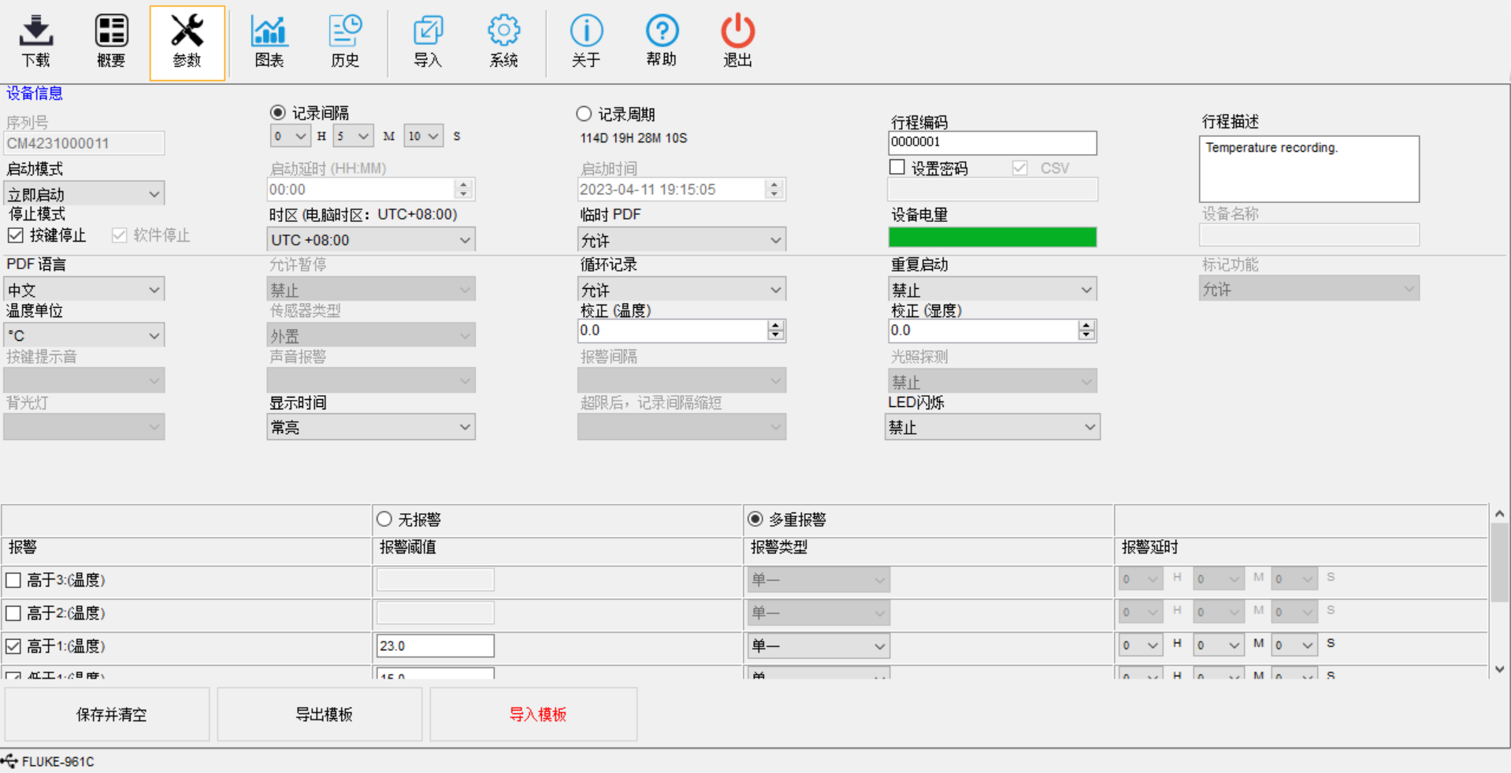This screenshot has height=773, width=1511.
Task: Open the 启动模式 立即启动 dropdown
Action: tap(84, 194)
